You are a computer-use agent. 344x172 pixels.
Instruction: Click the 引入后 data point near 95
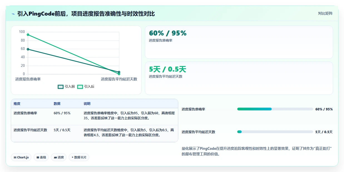tap(28, 35)
